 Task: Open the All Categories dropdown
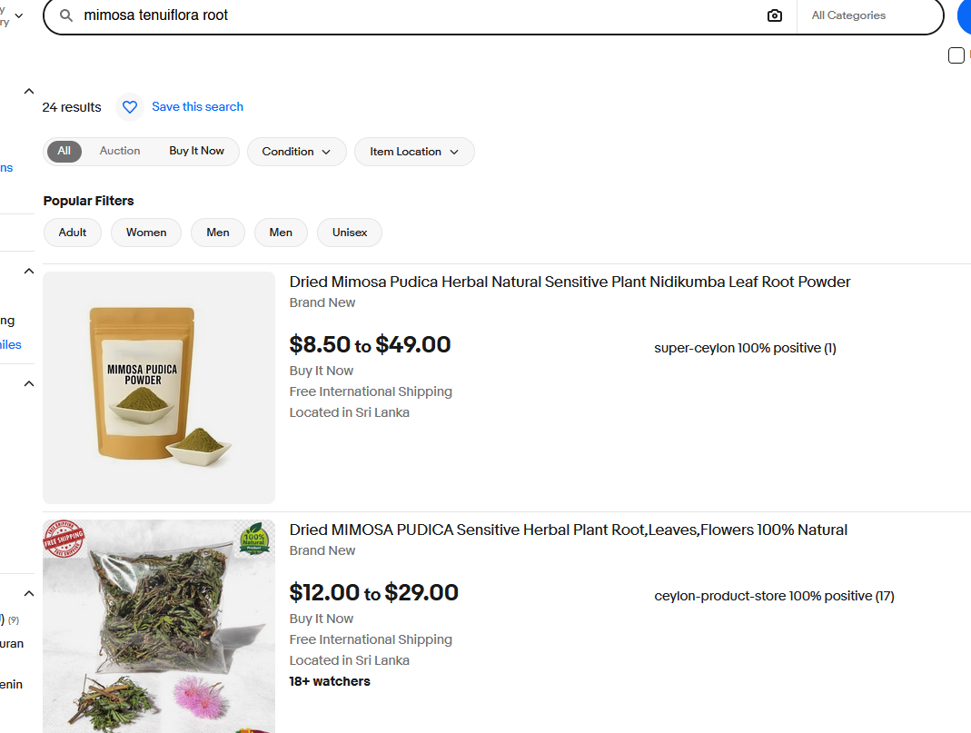pos(867,15)
